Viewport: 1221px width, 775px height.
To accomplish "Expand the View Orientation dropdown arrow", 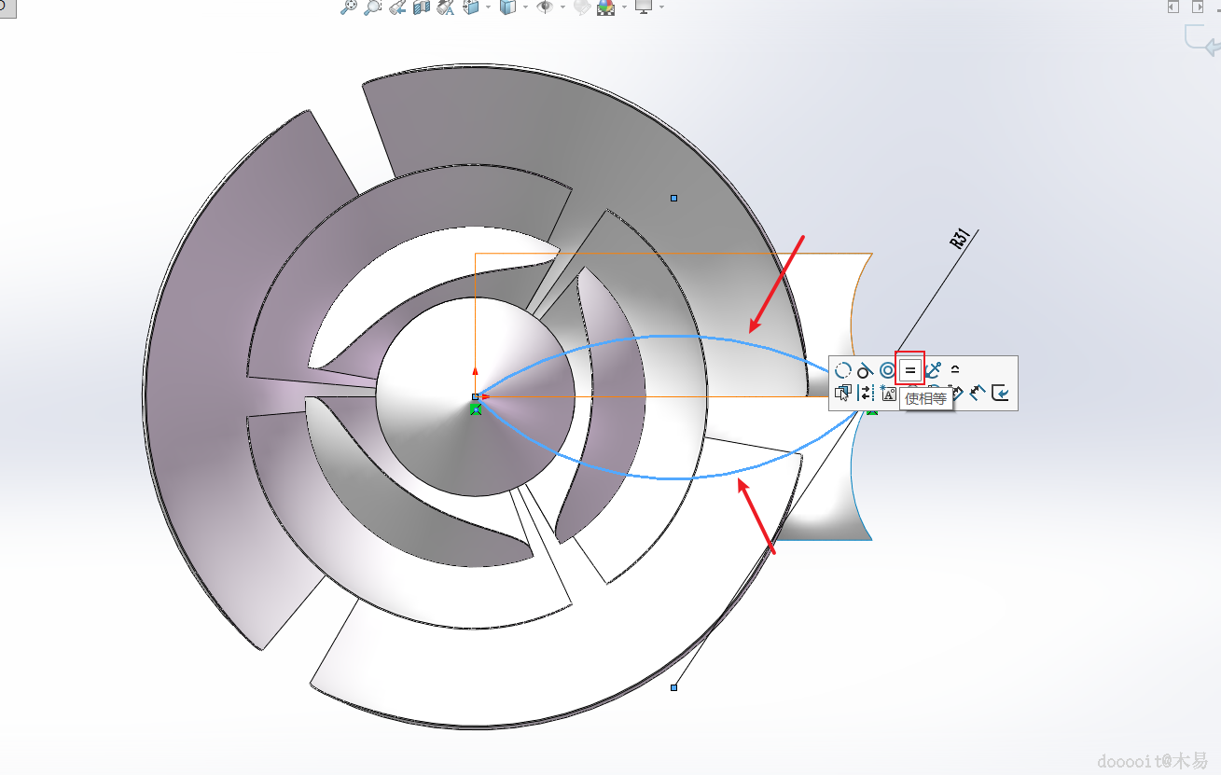I will [x=487, y=7].
